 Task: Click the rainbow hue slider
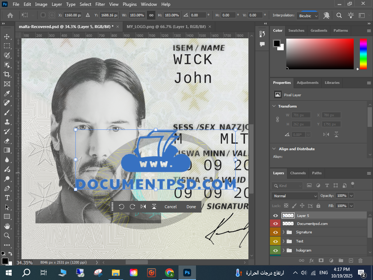coord(363,54)
